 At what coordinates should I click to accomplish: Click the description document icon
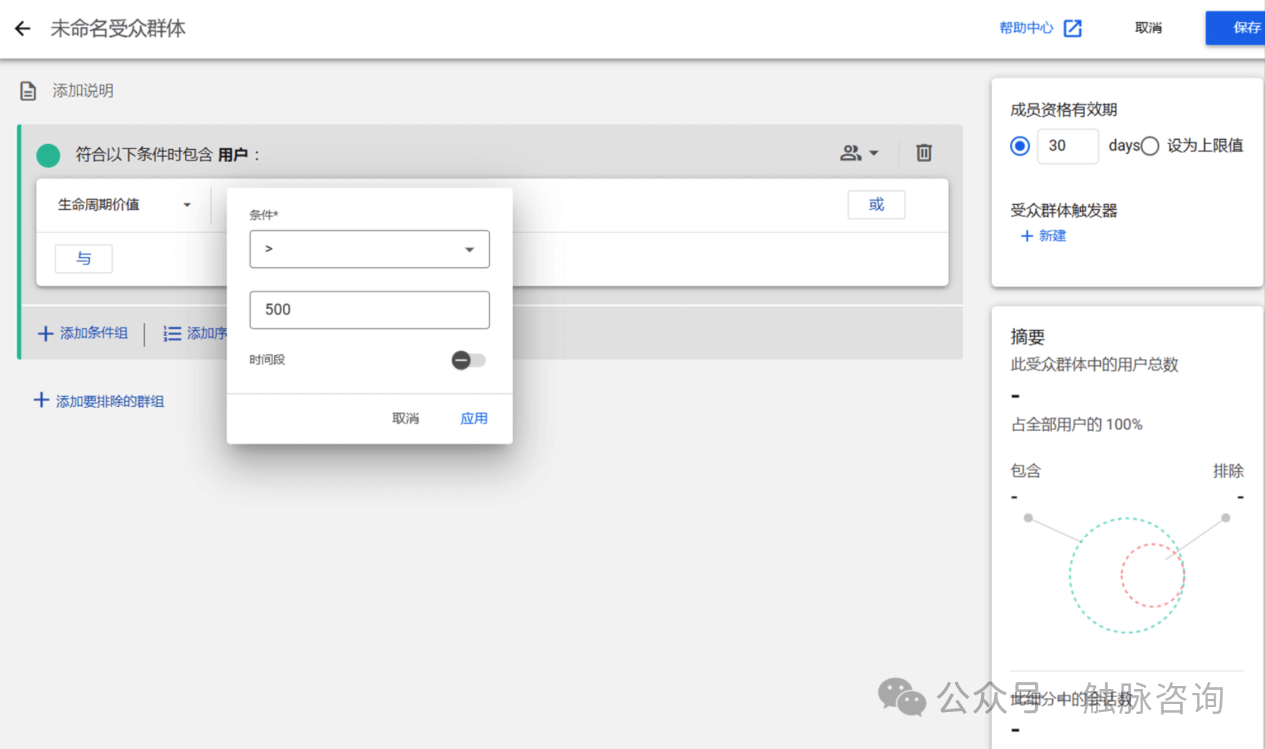click(x=28, y=91)
